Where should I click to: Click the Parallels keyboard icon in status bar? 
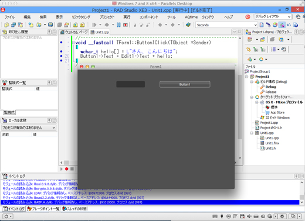coord(215,216)
